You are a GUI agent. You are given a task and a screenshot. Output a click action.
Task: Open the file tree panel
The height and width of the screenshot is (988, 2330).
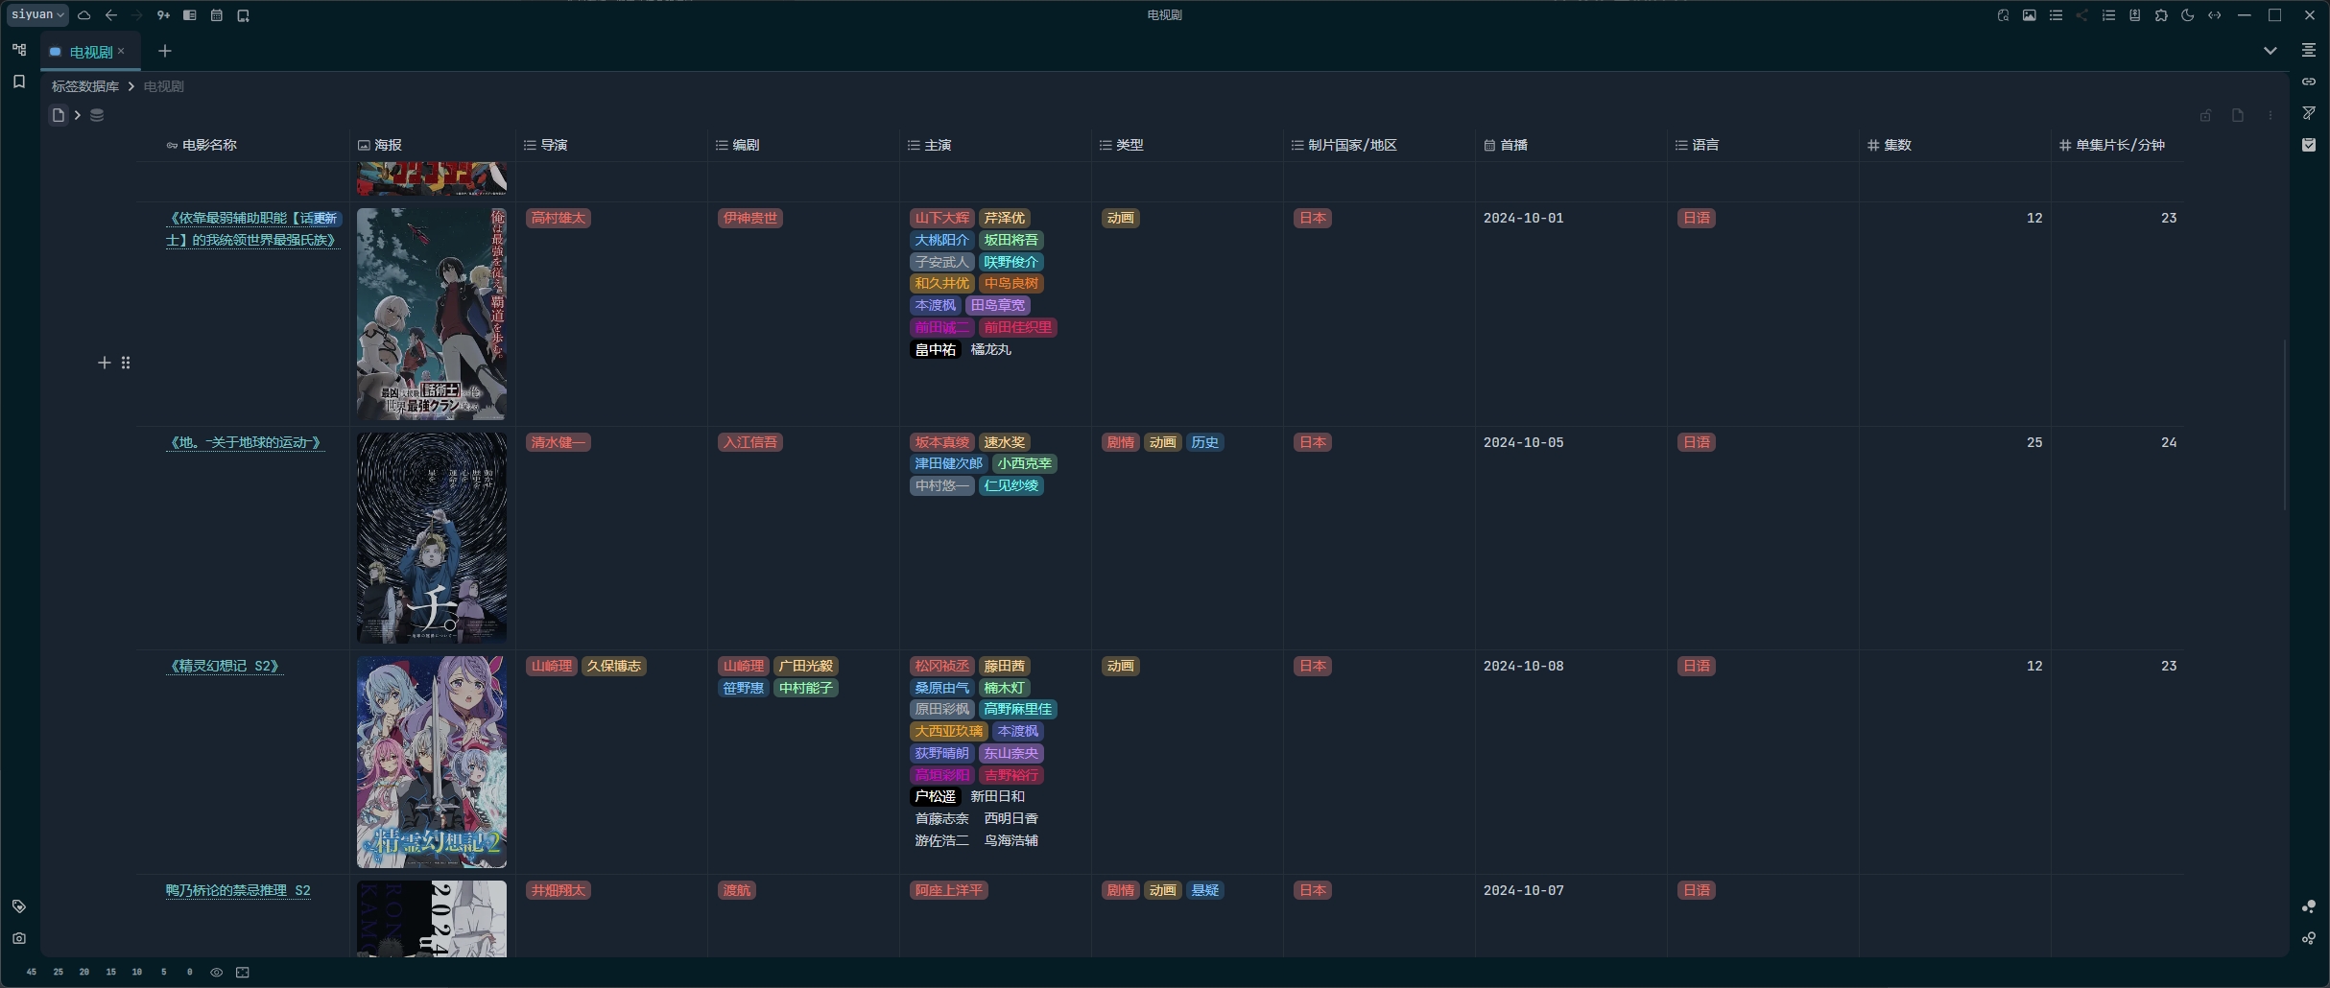pos(19,50)
